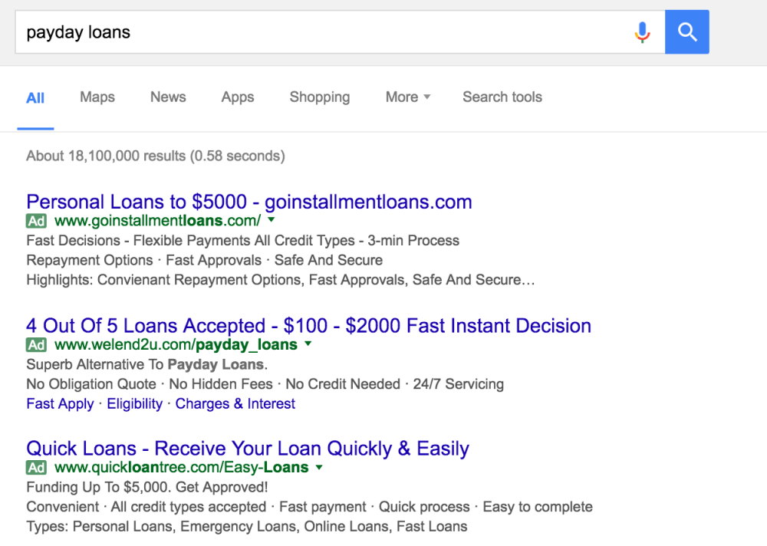
Task: Switch to the Shopping tab
Action: 320,97
